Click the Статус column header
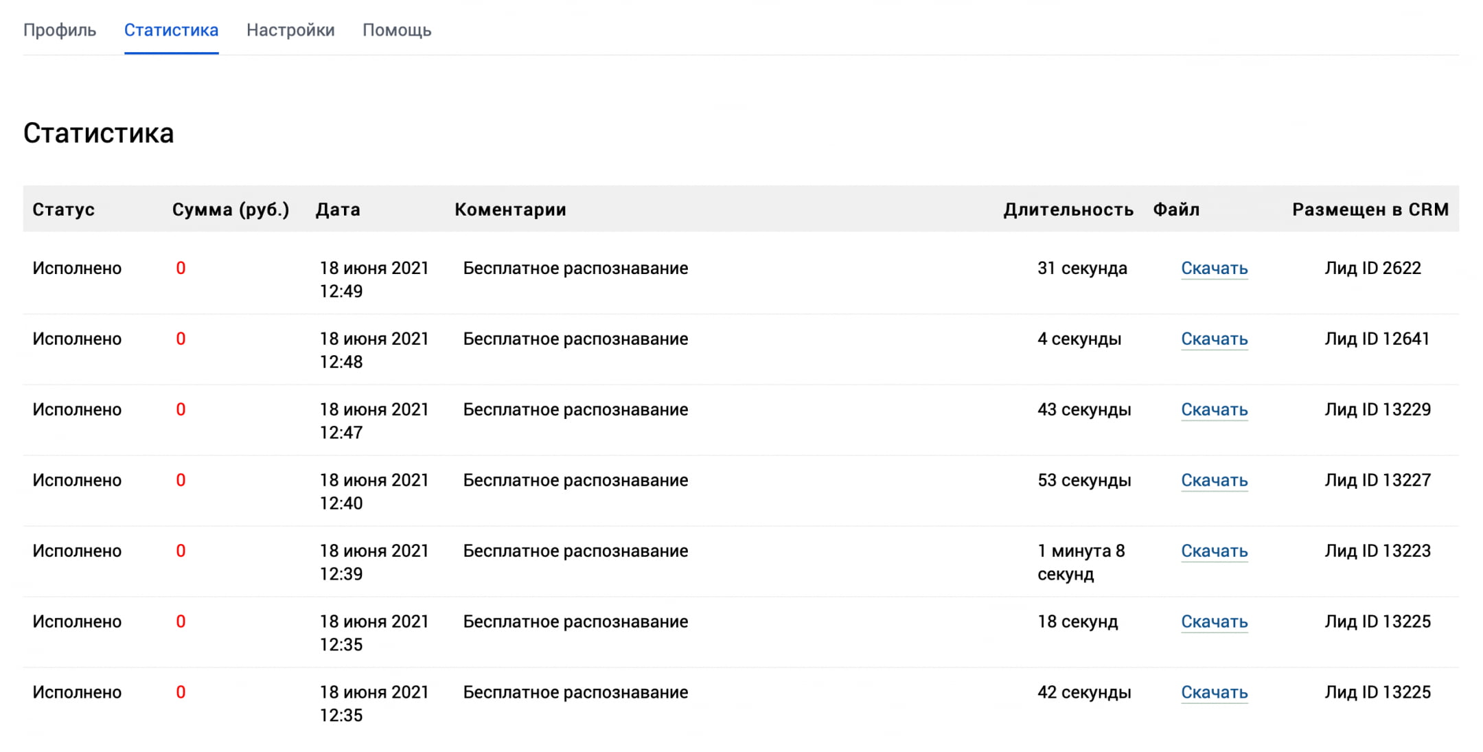The image size is (1483, 752). 63,209
